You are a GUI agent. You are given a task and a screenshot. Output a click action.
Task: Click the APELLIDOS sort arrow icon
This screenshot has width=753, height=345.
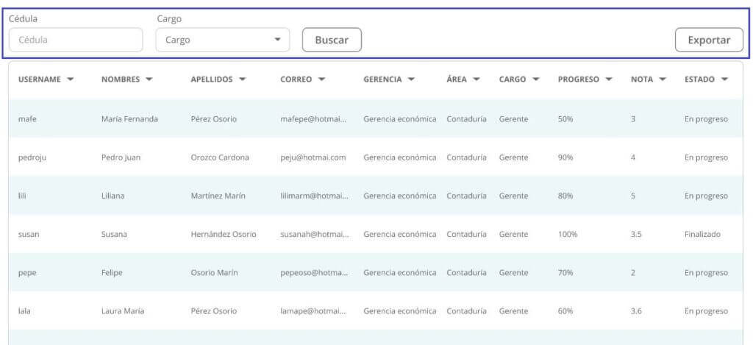pyautogui.click(x=242, y=79)
